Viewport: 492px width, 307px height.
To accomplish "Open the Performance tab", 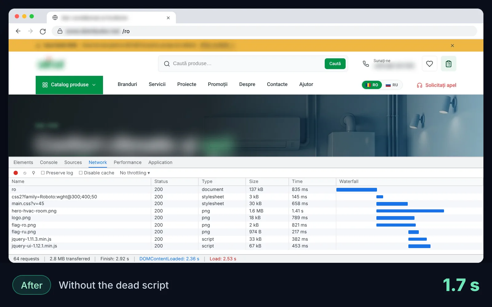I will click(x=128, y=162).
